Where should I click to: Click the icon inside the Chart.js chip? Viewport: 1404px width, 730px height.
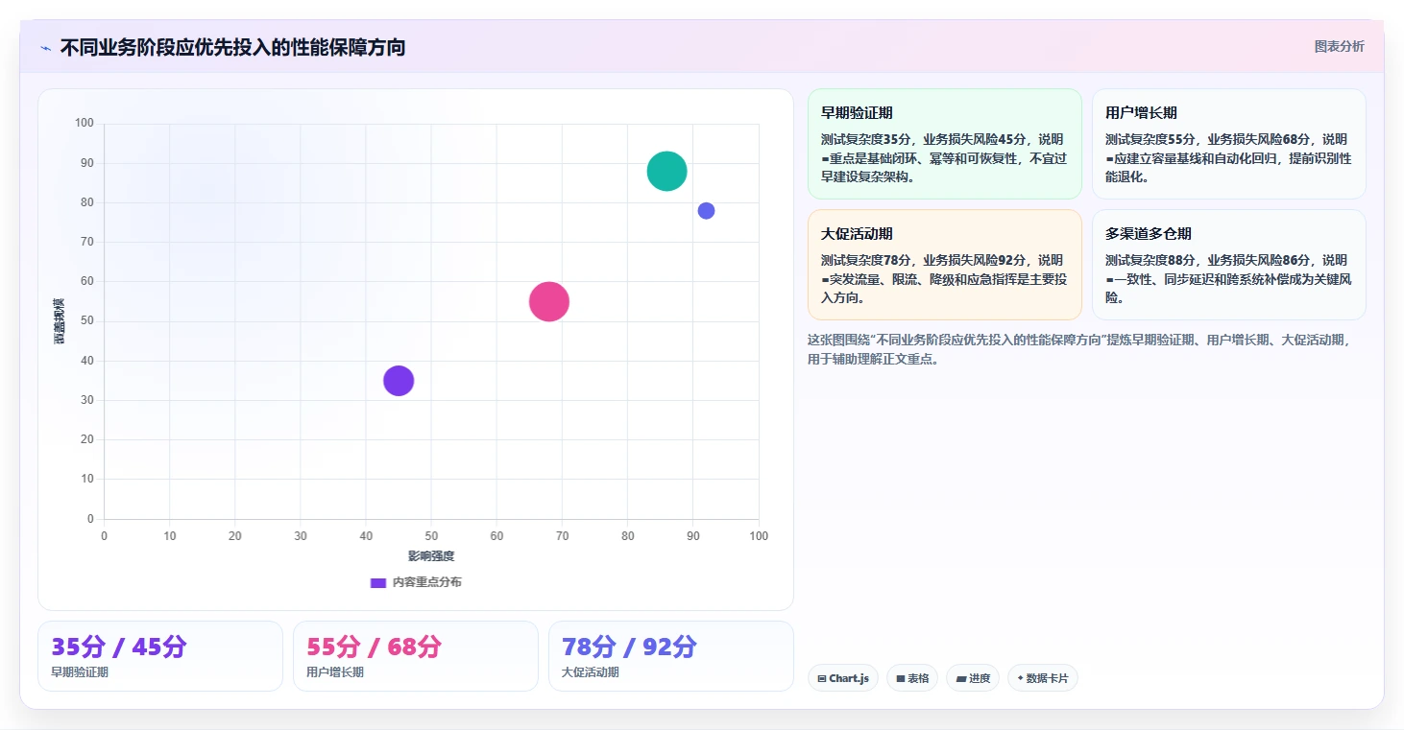(822, 679)
